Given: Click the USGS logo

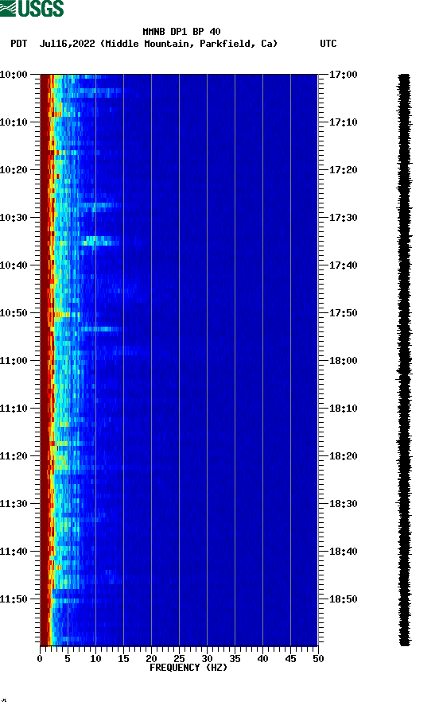Looking at the screenshot, I should [x=32, y=8].
